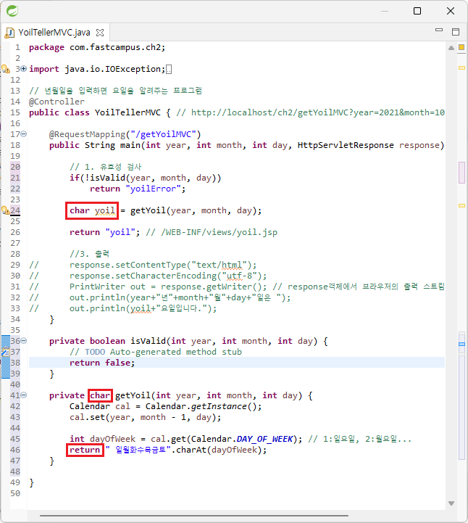The height and width of the screenshot is (523, 468).
Task: Click the charAt call on line 46
Action: point(222,450)
